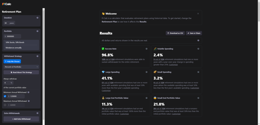Open the Rebalances annually setting
This screenshot has height=125, width=260.
[21, 48]
